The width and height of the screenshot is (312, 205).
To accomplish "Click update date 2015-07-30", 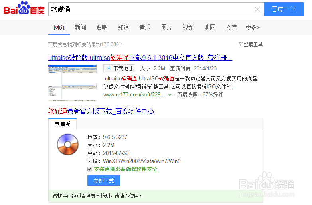I will pyautogui.click(x=116, y=153).
